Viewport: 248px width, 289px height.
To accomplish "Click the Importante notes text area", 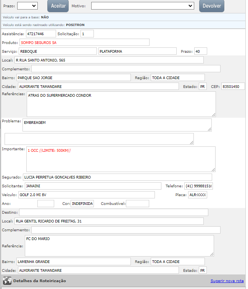I will [x=121, y=159].
